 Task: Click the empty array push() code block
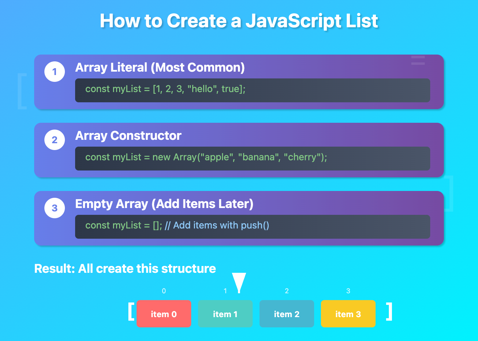[253, 227]
